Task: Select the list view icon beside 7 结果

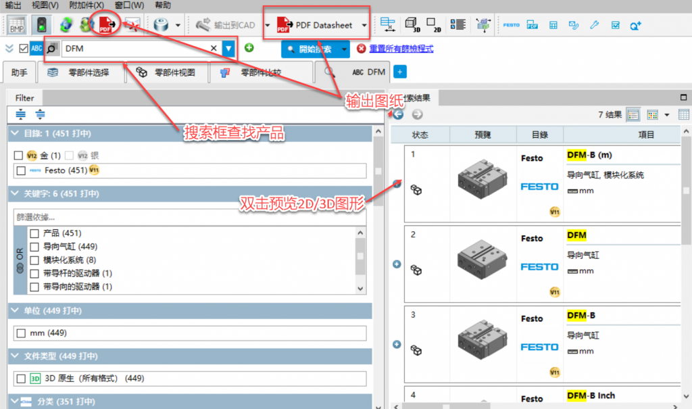Action: tap(633, 115)
